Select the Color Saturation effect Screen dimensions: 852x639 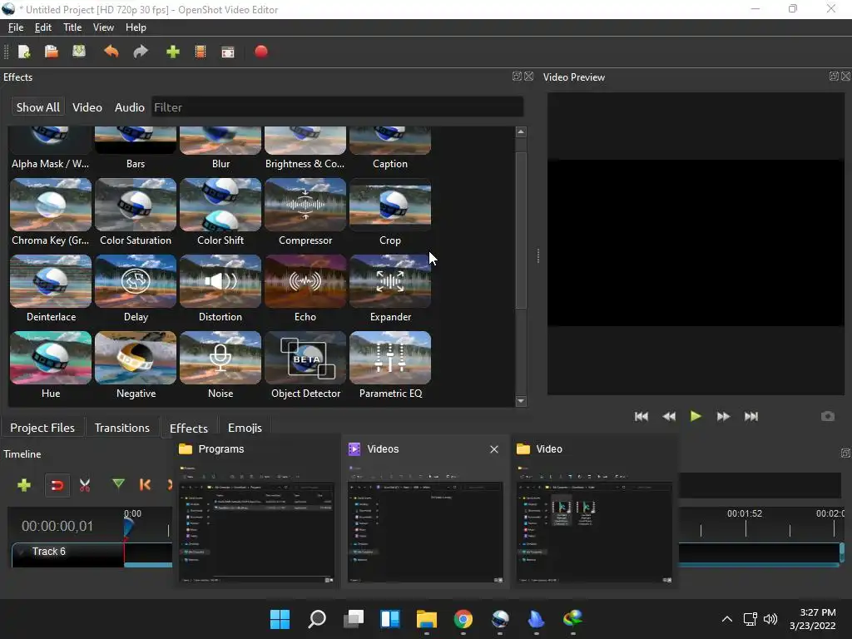click(x=136, y=212)
